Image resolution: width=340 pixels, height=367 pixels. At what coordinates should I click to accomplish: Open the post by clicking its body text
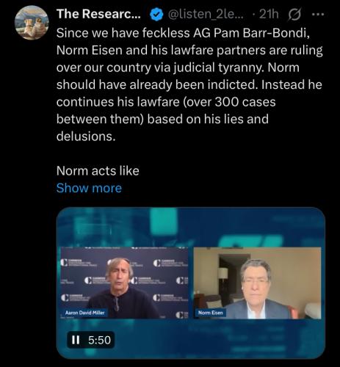(189, 84)
